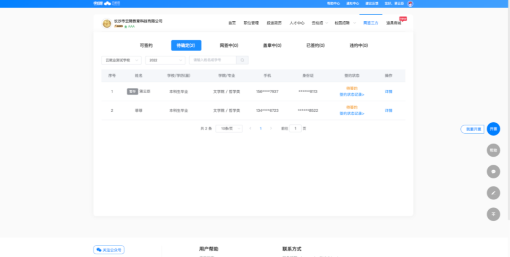The width and height of the screenshot is (510, 257).
Task: Switch to the 已签约(0) tab
Action: [x=315, y=45]
